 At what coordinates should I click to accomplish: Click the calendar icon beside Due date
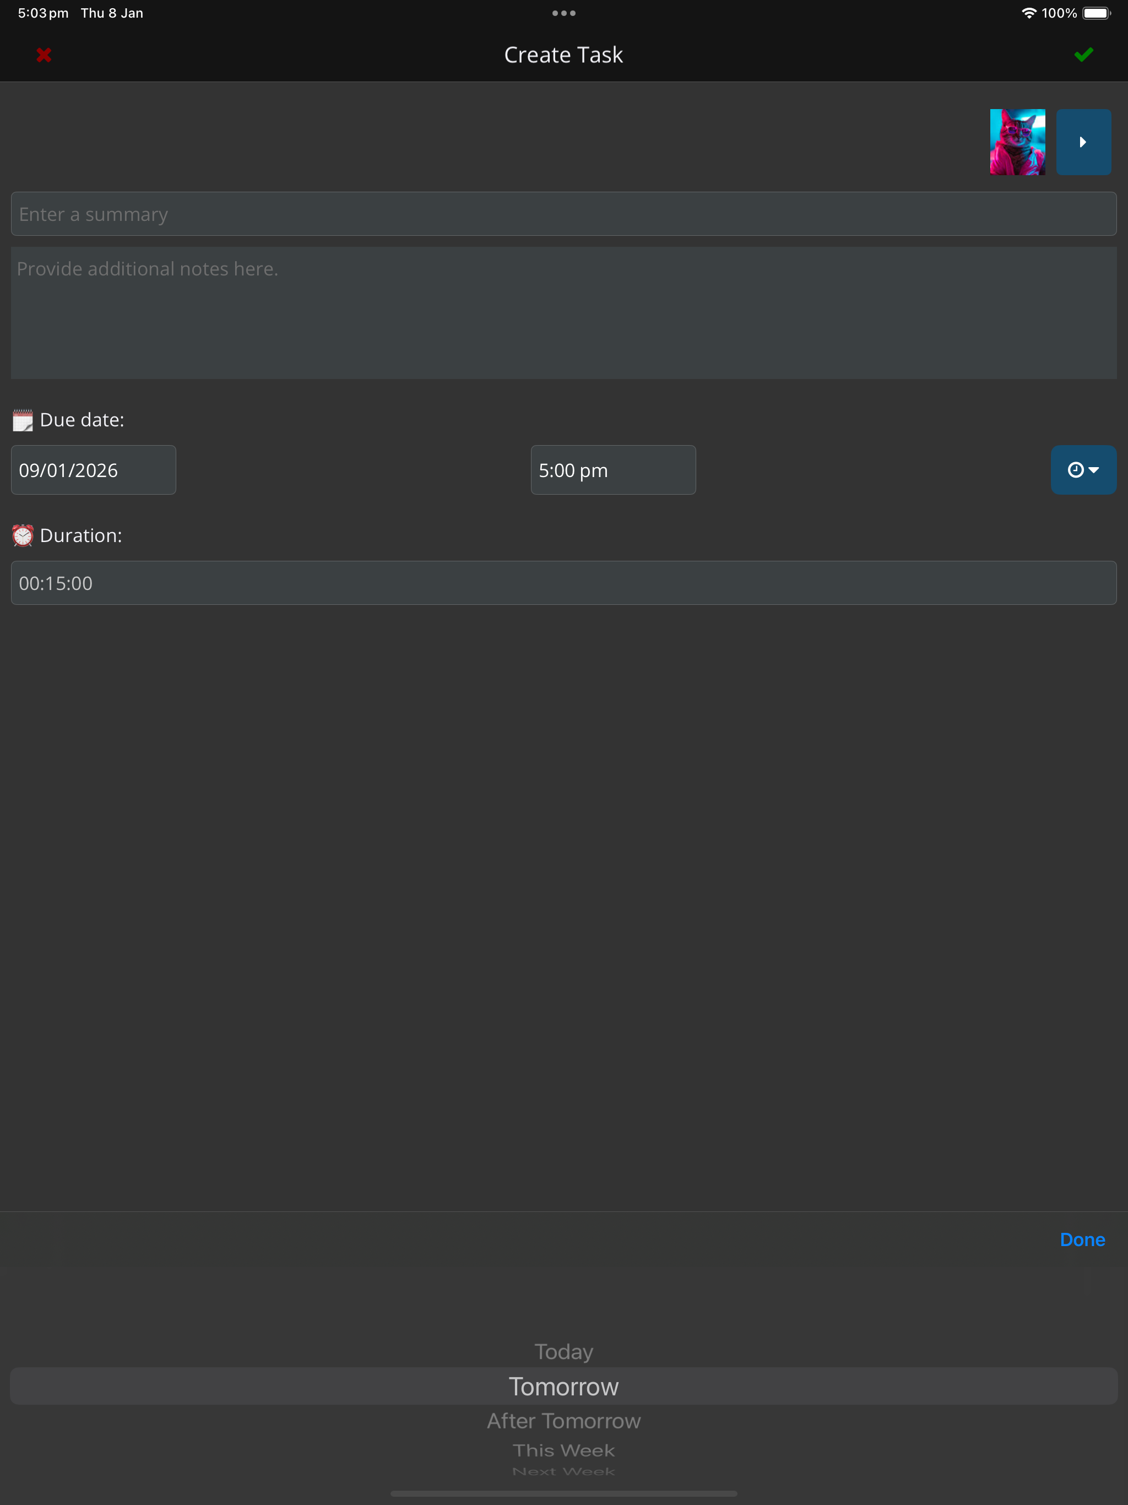coord(23,420)
